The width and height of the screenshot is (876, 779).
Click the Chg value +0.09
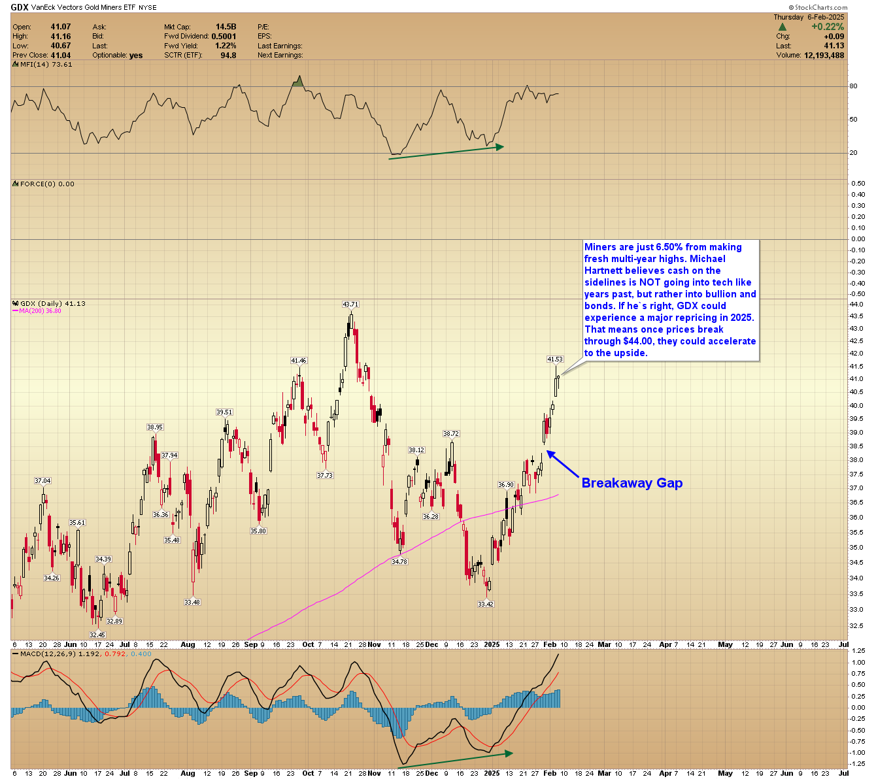(834, 37)
